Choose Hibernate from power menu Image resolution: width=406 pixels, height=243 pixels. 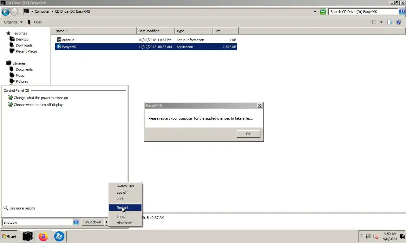tap(125, 223)
